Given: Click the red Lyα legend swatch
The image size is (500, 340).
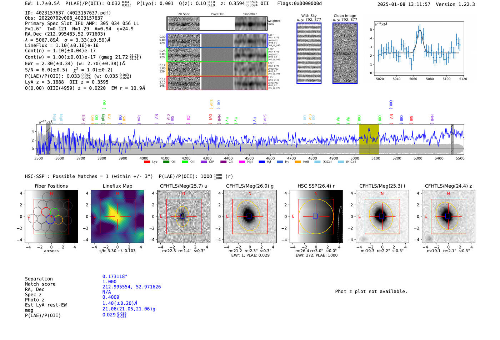Looking at the screenshot, I should pyautogui.click(x=147, y=162).
